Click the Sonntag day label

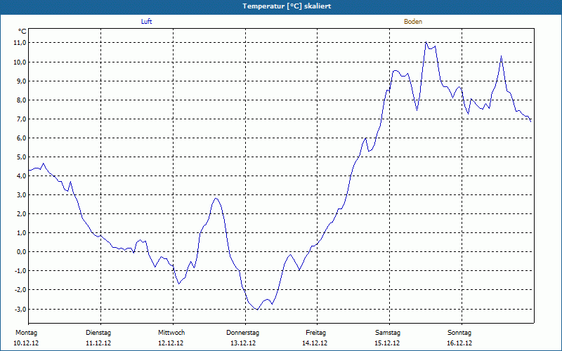click(459, 333)
